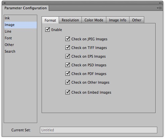Disable Check on PDF Images
The width and height of the screenshot is (165, 139).
click(68, 74)
